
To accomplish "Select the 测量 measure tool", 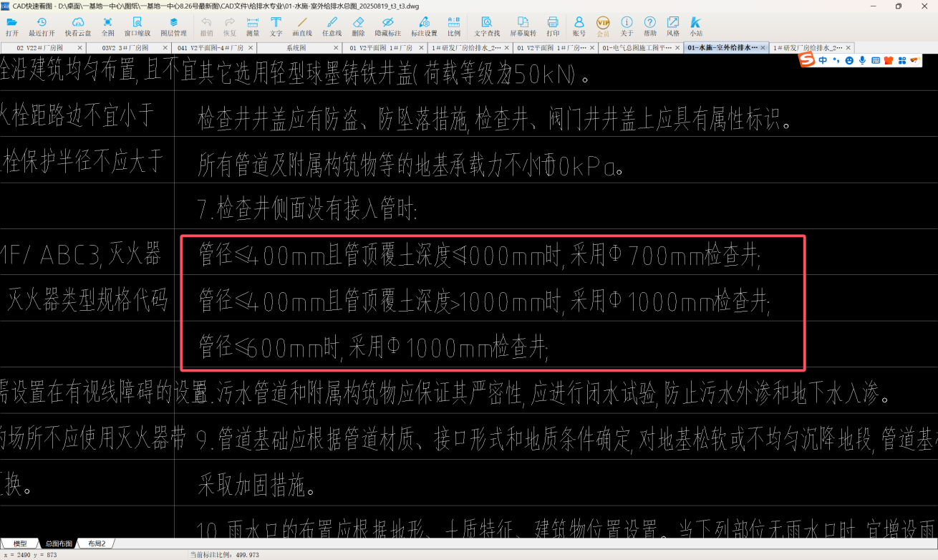I will click(x=253, y=26).
